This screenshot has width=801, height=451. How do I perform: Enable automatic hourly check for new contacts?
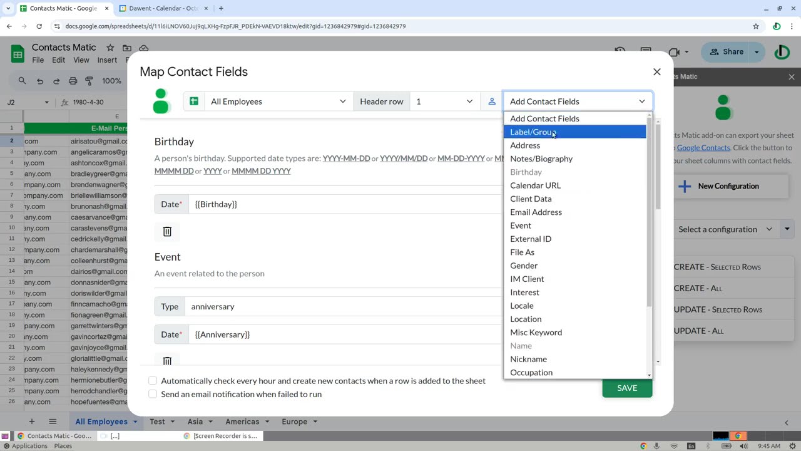point(153,381)
